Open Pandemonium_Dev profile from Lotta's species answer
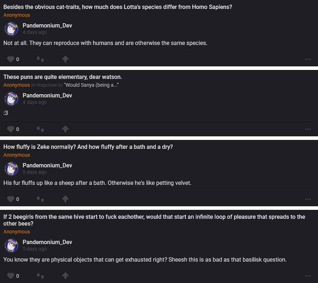Viewport: 318px width, 283px height. coord(47,26)
